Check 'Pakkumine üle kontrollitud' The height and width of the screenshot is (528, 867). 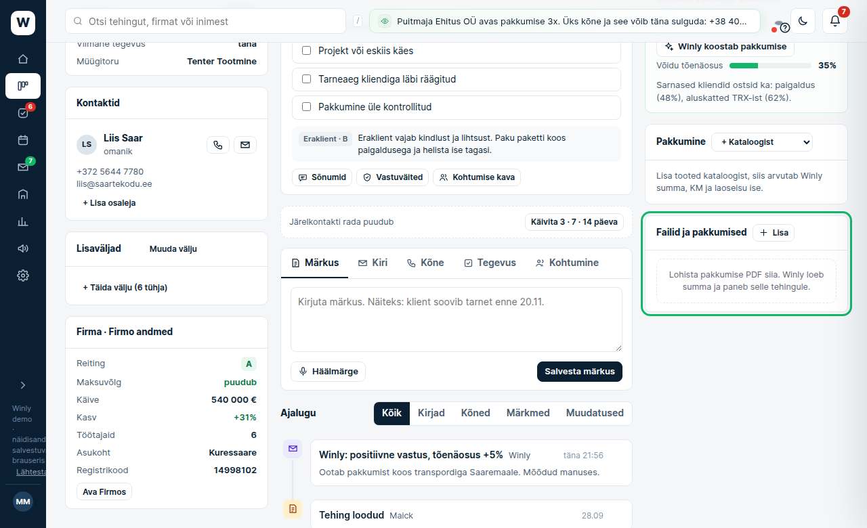click(306, 107)
